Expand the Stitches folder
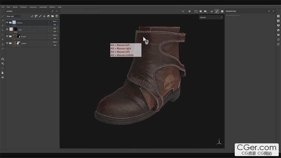Image resolution: width=281 pixels, height=158 pixels. coord(11,23)
